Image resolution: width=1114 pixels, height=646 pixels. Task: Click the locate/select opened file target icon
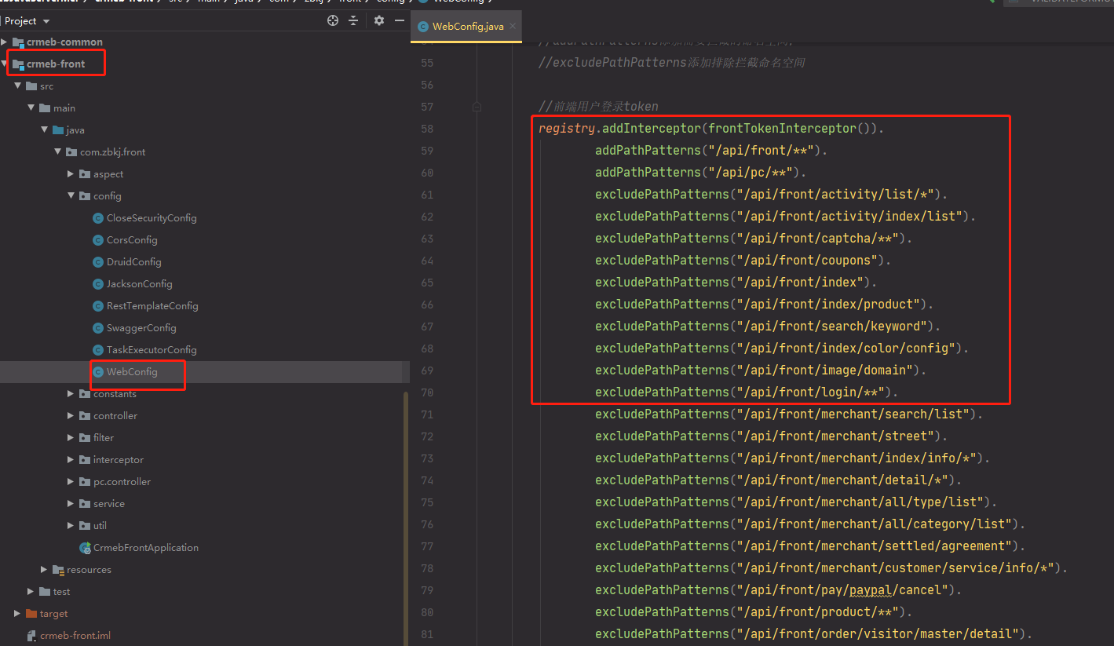[333, 20]
